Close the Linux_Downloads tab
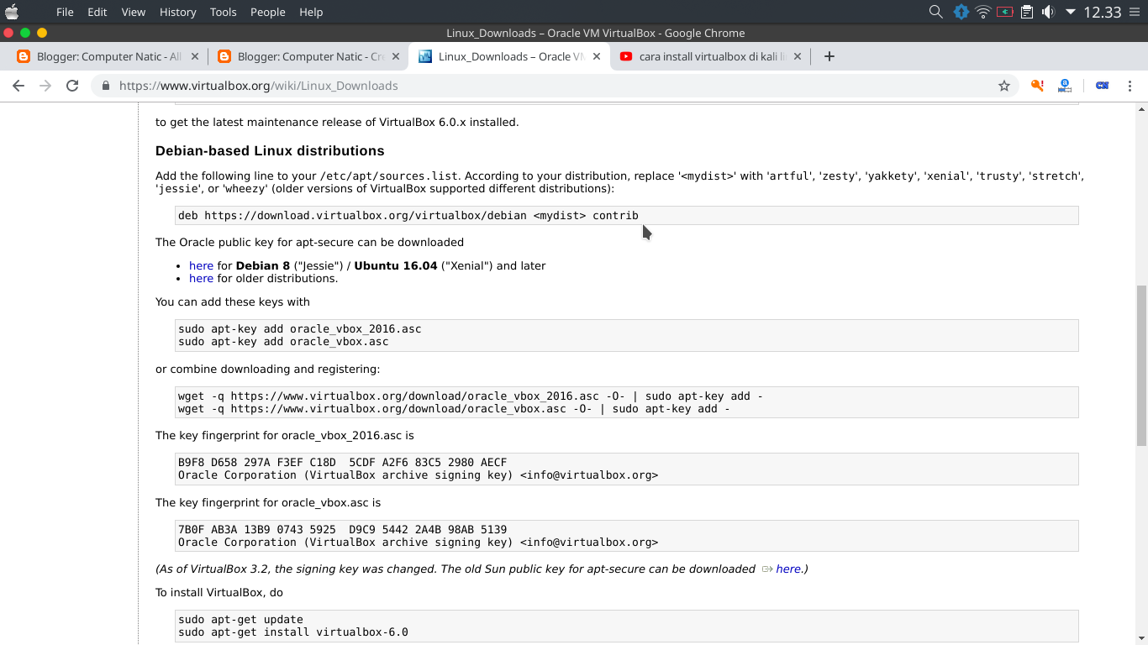The height and width of the screenshot is (645, 1148). coord(597,56)
